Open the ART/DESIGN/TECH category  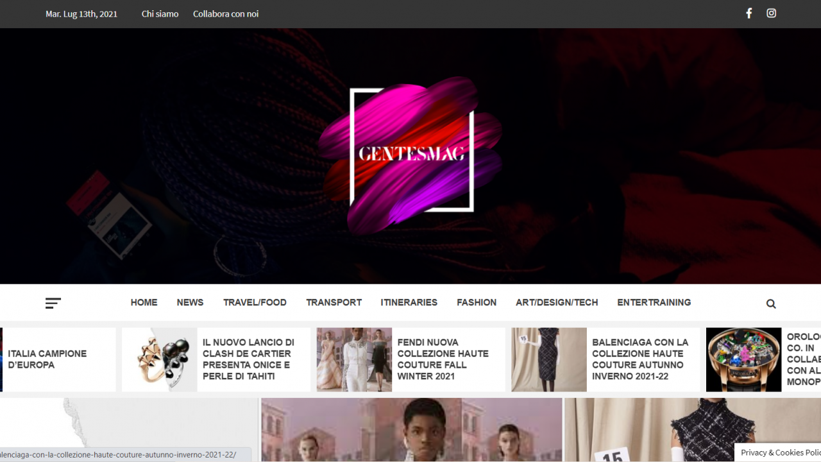point(557,302)
